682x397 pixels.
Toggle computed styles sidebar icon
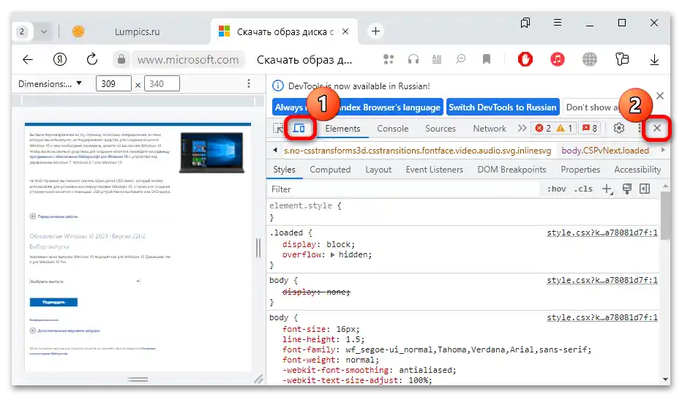click(x=645, y=189)
